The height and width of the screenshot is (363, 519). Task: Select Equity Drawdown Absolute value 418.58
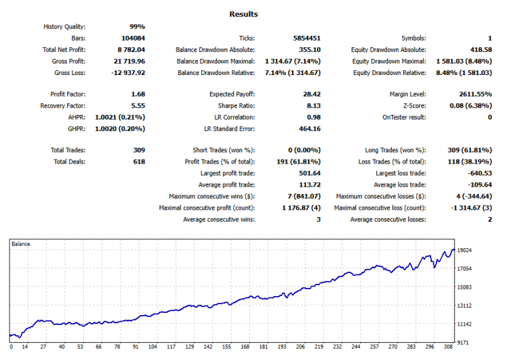coord(481,50)
